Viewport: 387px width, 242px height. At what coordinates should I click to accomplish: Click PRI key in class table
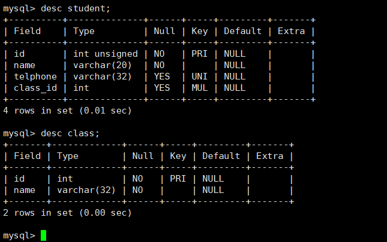click(x=178, y=179)
